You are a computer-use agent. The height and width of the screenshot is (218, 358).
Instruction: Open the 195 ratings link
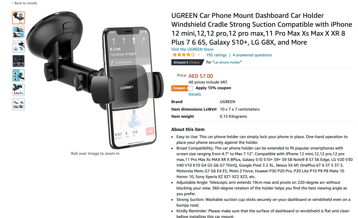(x=216, y=55)
